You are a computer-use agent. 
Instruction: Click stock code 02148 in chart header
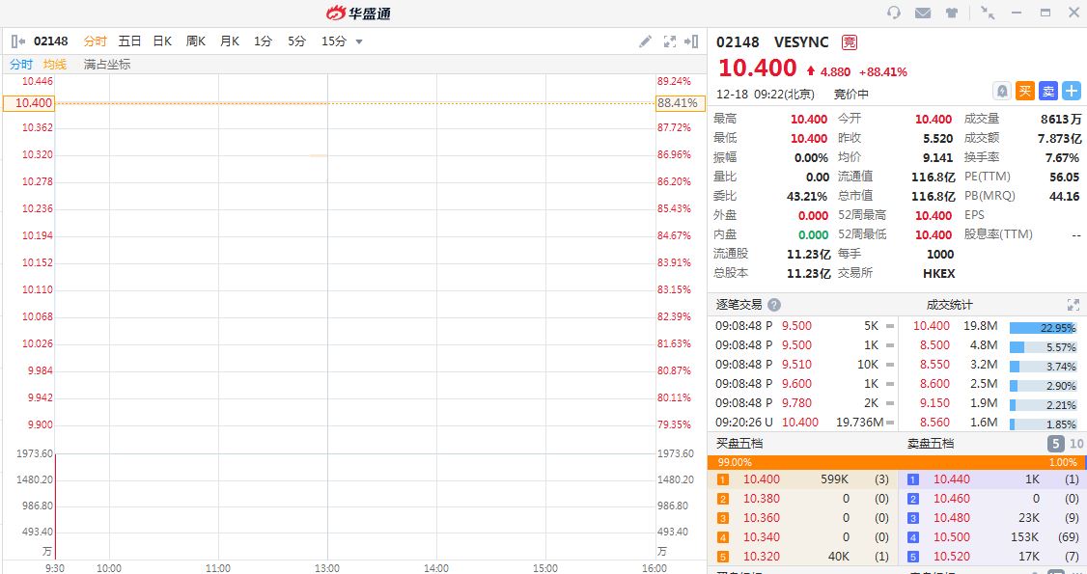pos(50,41)
